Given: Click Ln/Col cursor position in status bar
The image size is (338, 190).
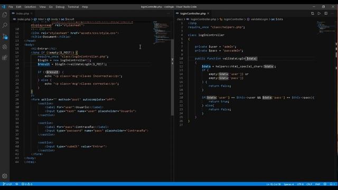Looking at the screenshot, I should coord(274,184).
